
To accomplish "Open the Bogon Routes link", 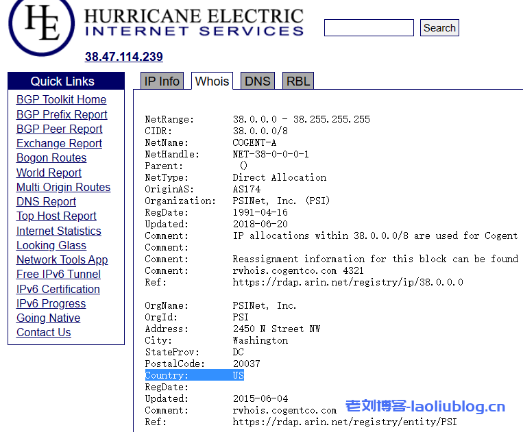I will tap(51, 158).
